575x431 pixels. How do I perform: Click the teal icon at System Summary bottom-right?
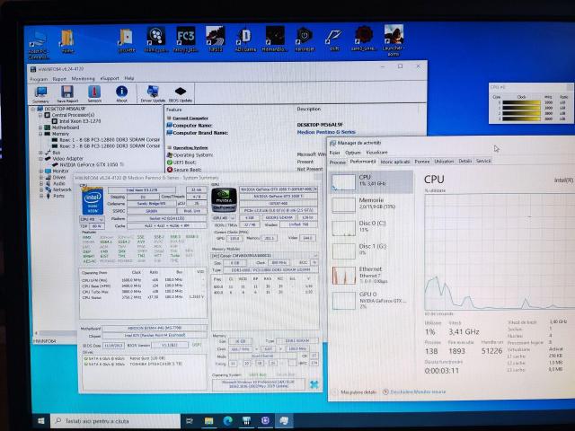pyautogui.click(x=314, y=384)
